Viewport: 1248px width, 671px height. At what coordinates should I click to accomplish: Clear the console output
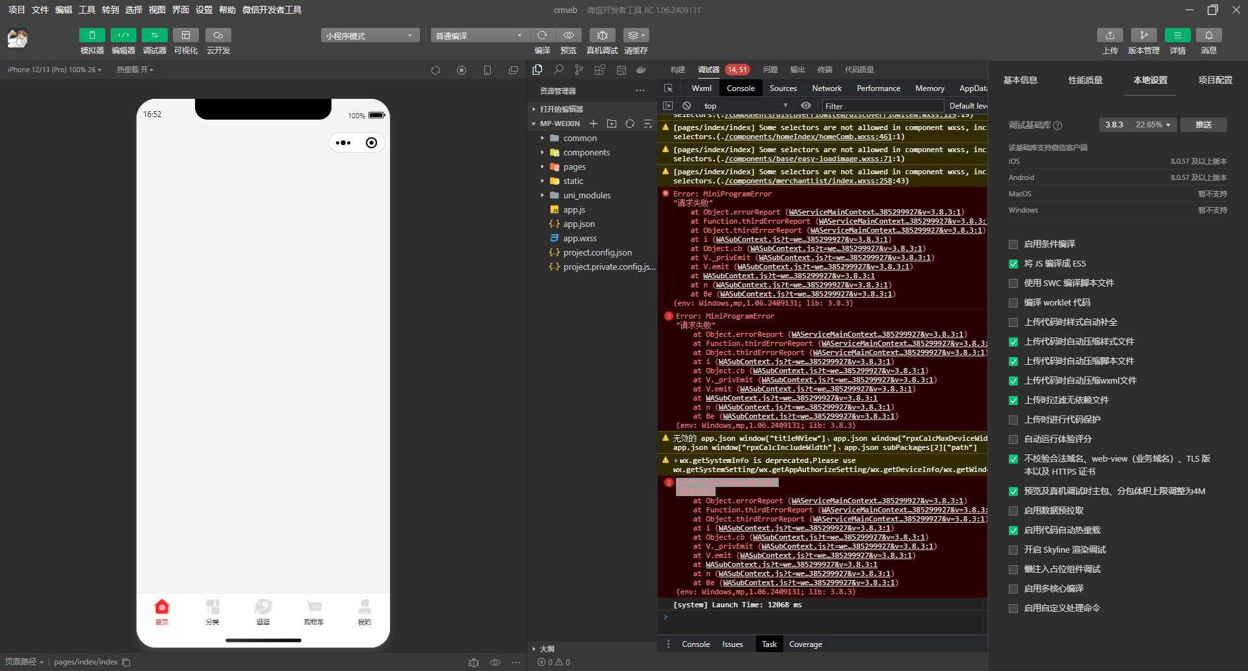pos(686,105)
